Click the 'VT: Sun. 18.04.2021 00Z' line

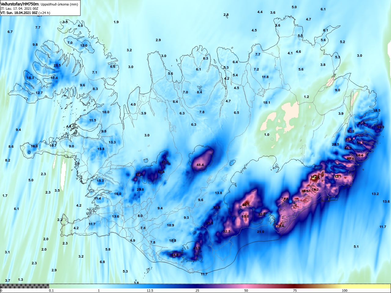[x=19, y=13]
